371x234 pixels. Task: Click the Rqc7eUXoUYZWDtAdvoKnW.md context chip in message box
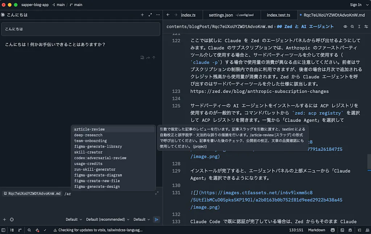pos(32,193)
